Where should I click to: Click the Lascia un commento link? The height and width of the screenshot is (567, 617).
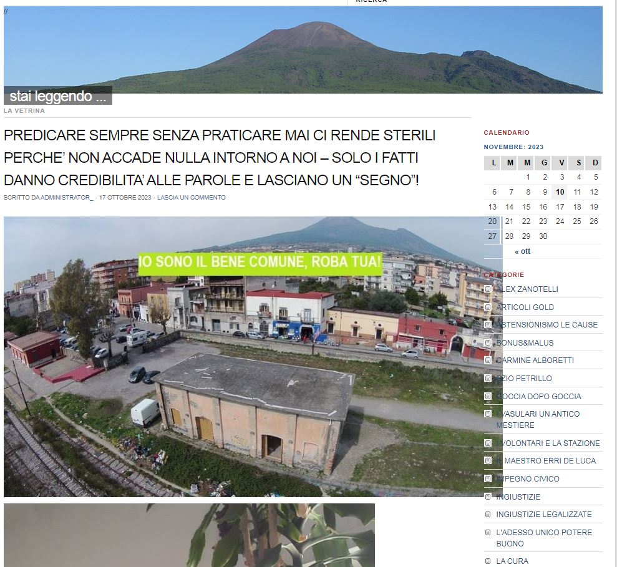click(x=192, y=198)
